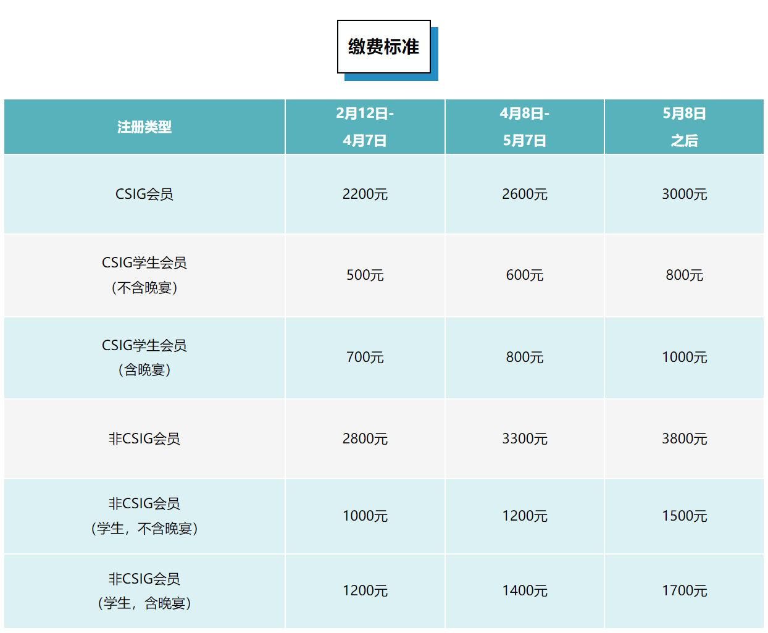Select the 1400元 price cell
Viewport: 768px width, 633px height.
pos(525,591)
